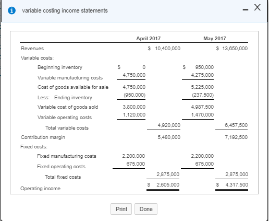Select 'Variable operating costs' label
This screenshot has width=269, height=221.
pos(65,118)
